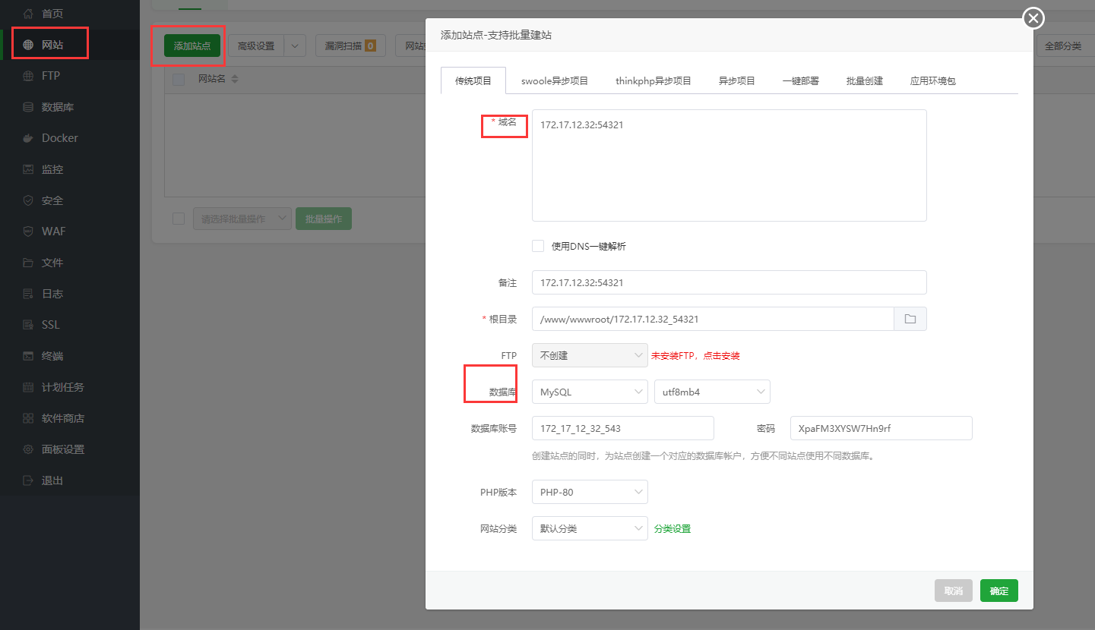Click the install FTP red link

[695, 355]
